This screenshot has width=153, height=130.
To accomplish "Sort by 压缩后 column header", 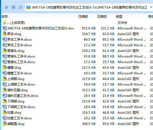I will coord(102,16).
